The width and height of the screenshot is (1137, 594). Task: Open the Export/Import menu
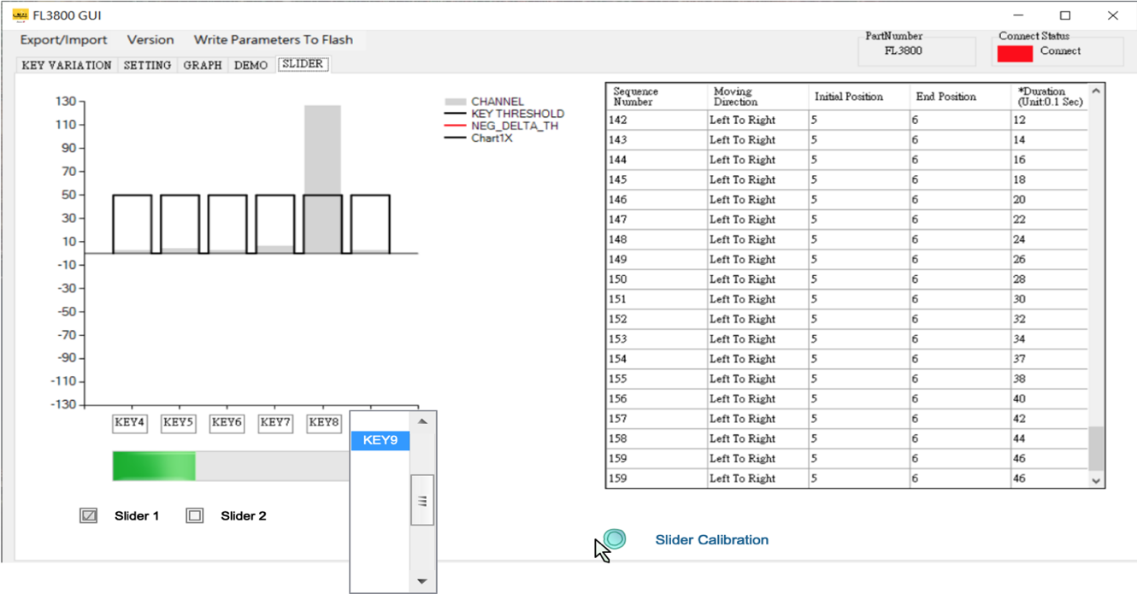(x=64, y=40)
